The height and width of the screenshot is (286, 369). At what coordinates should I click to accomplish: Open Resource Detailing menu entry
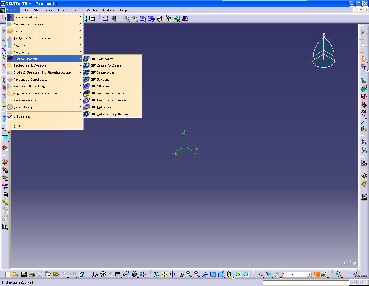point(45,86)
